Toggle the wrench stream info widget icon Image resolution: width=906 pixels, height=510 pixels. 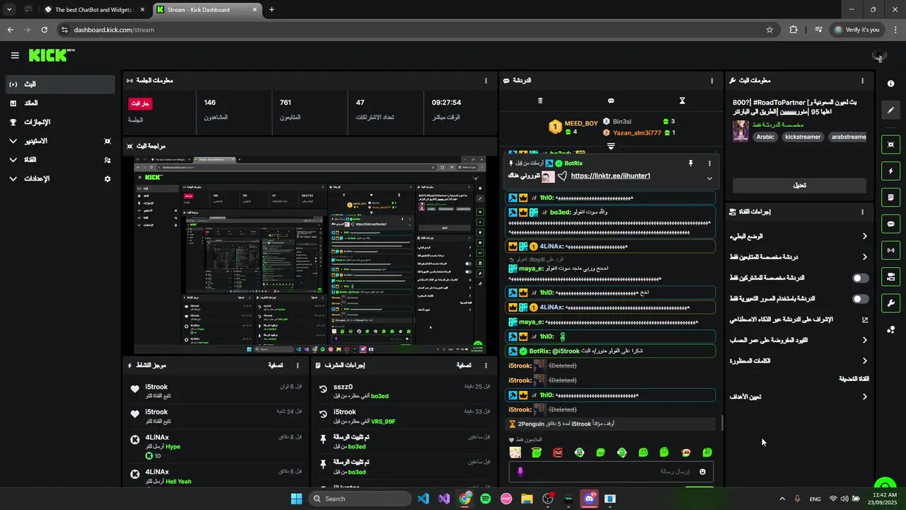[x=890, y=303]
